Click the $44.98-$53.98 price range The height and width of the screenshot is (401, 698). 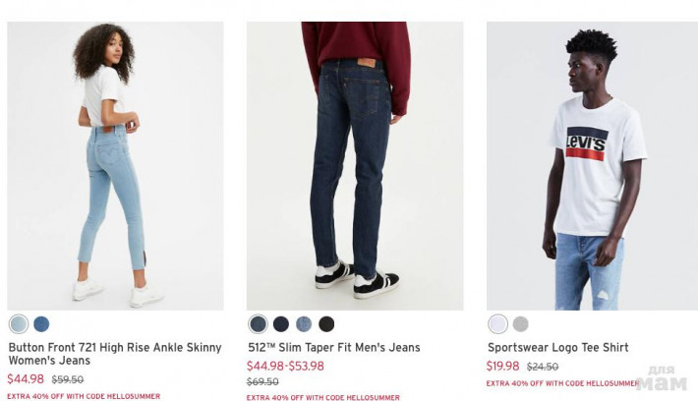point(285,367)
